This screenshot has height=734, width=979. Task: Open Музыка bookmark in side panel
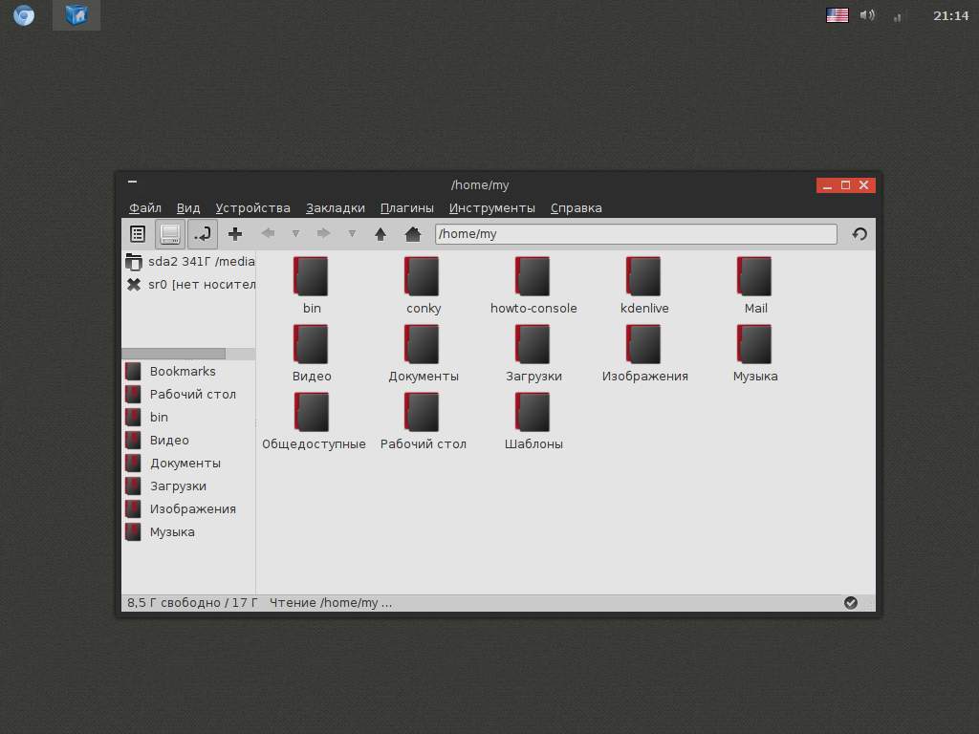pyautogui.click(x=188, y=532)
